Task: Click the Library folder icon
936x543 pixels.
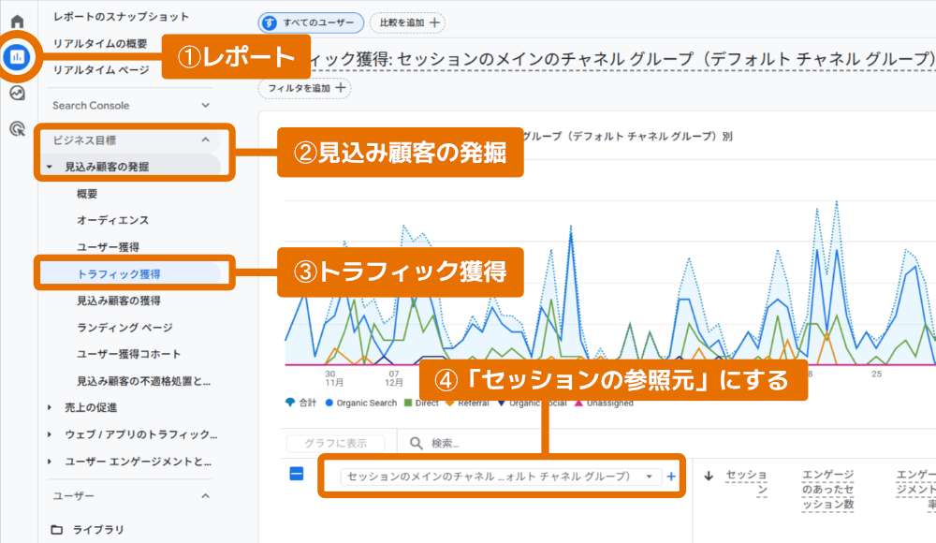Action: click(58, 530)
